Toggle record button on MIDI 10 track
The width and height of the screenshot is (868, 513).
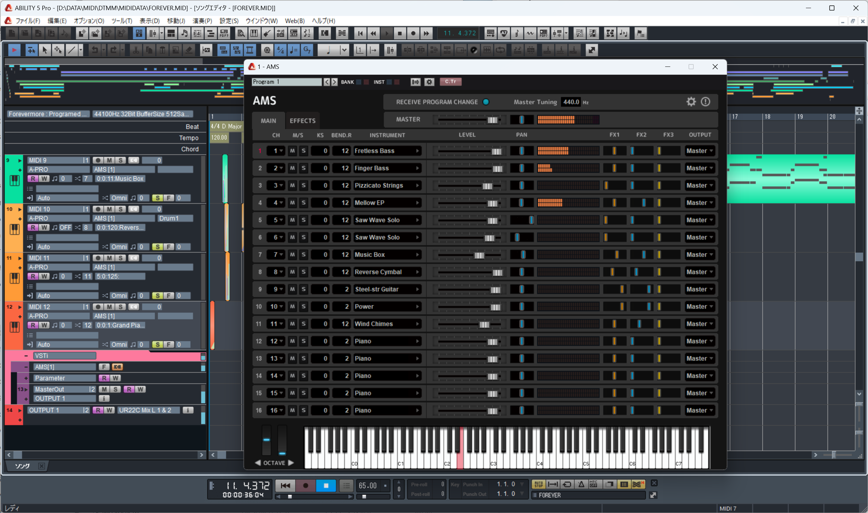98,209
